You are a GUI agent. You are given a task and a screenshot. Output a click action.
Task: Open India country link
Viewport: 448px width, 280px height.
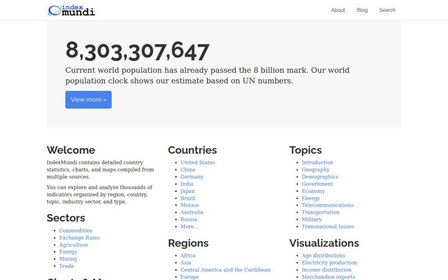coord(187,184)
